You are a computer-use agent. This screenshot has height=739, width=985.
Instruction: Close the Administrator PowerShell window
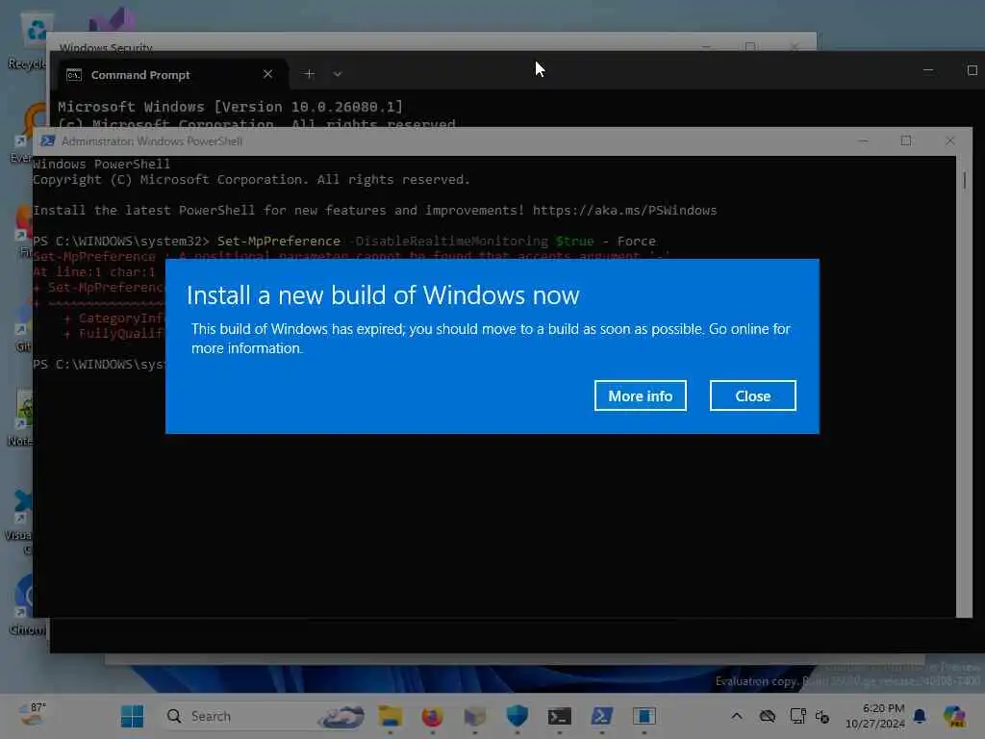point(949,140)
